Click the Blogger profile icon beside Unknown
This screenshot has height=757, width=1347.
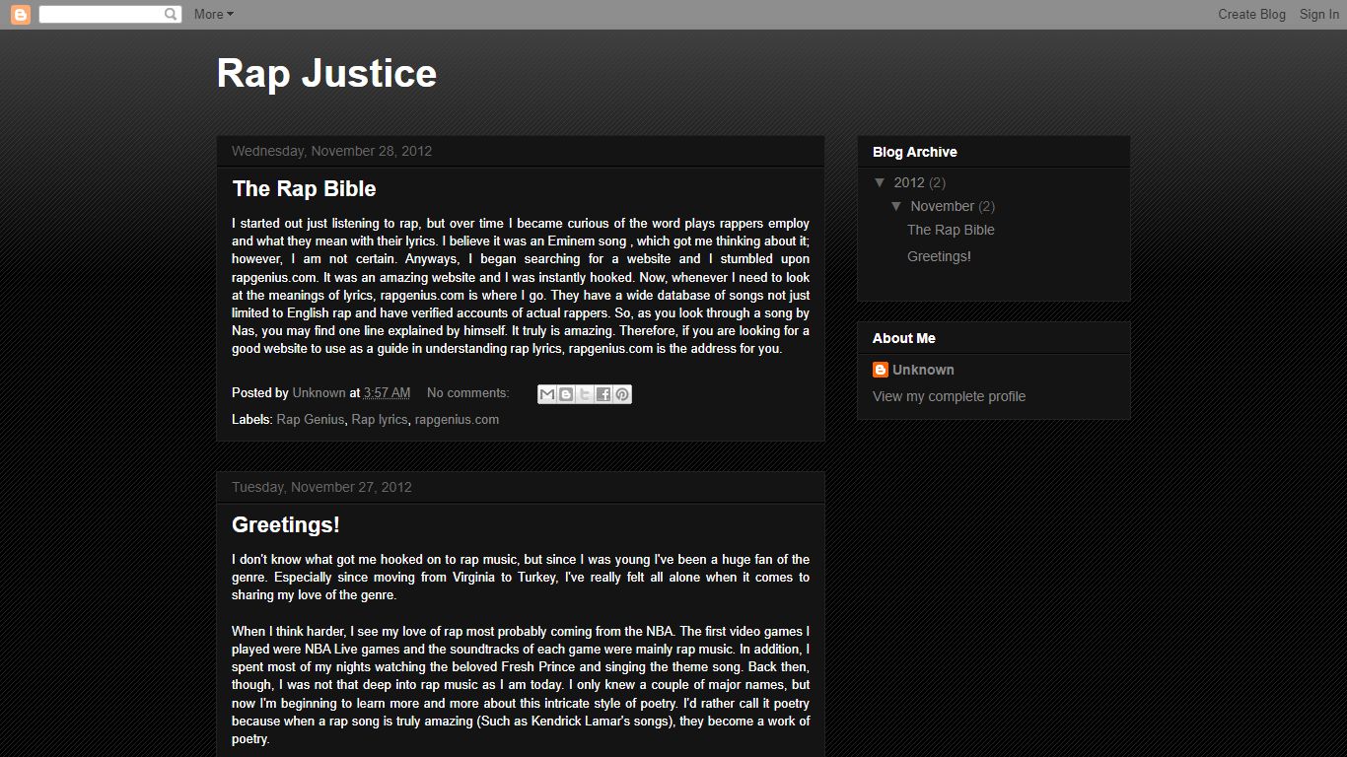[x=881, y=370]
